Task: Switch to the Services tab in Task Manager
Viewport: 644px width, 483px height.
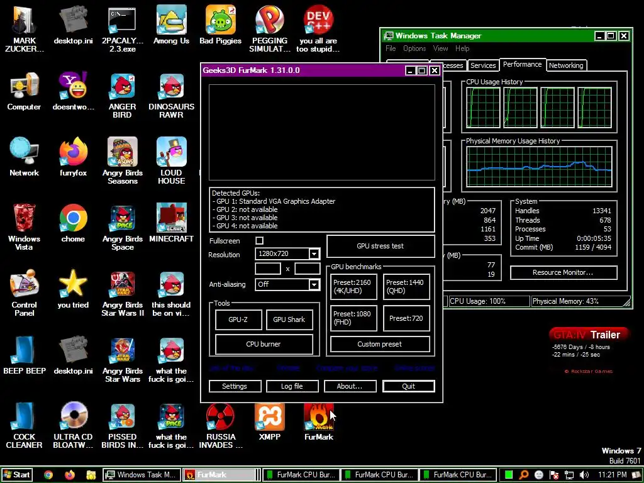Action: pos(483,65)
